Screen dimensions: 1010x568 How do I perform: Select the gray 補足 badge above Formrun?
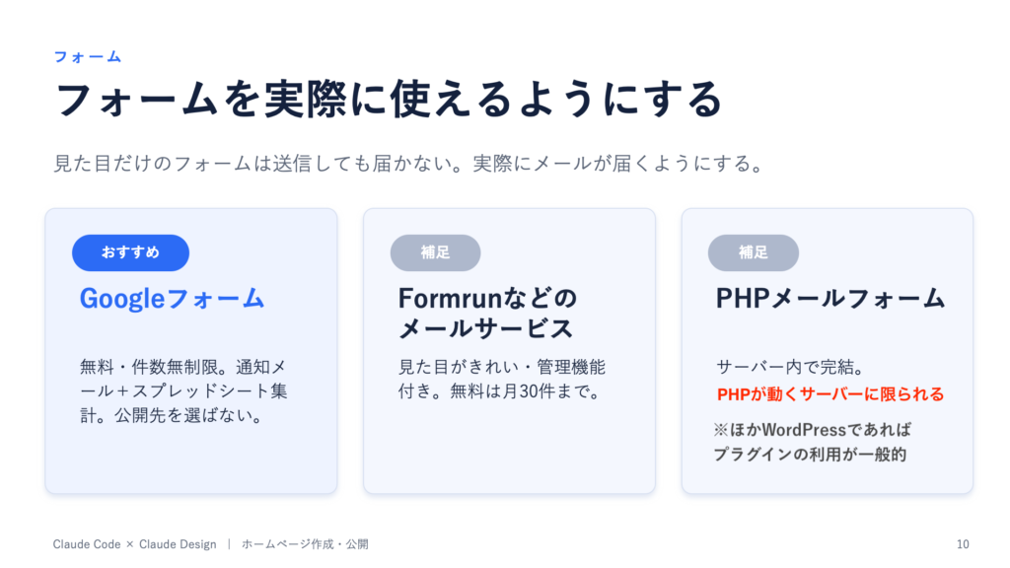435,252
